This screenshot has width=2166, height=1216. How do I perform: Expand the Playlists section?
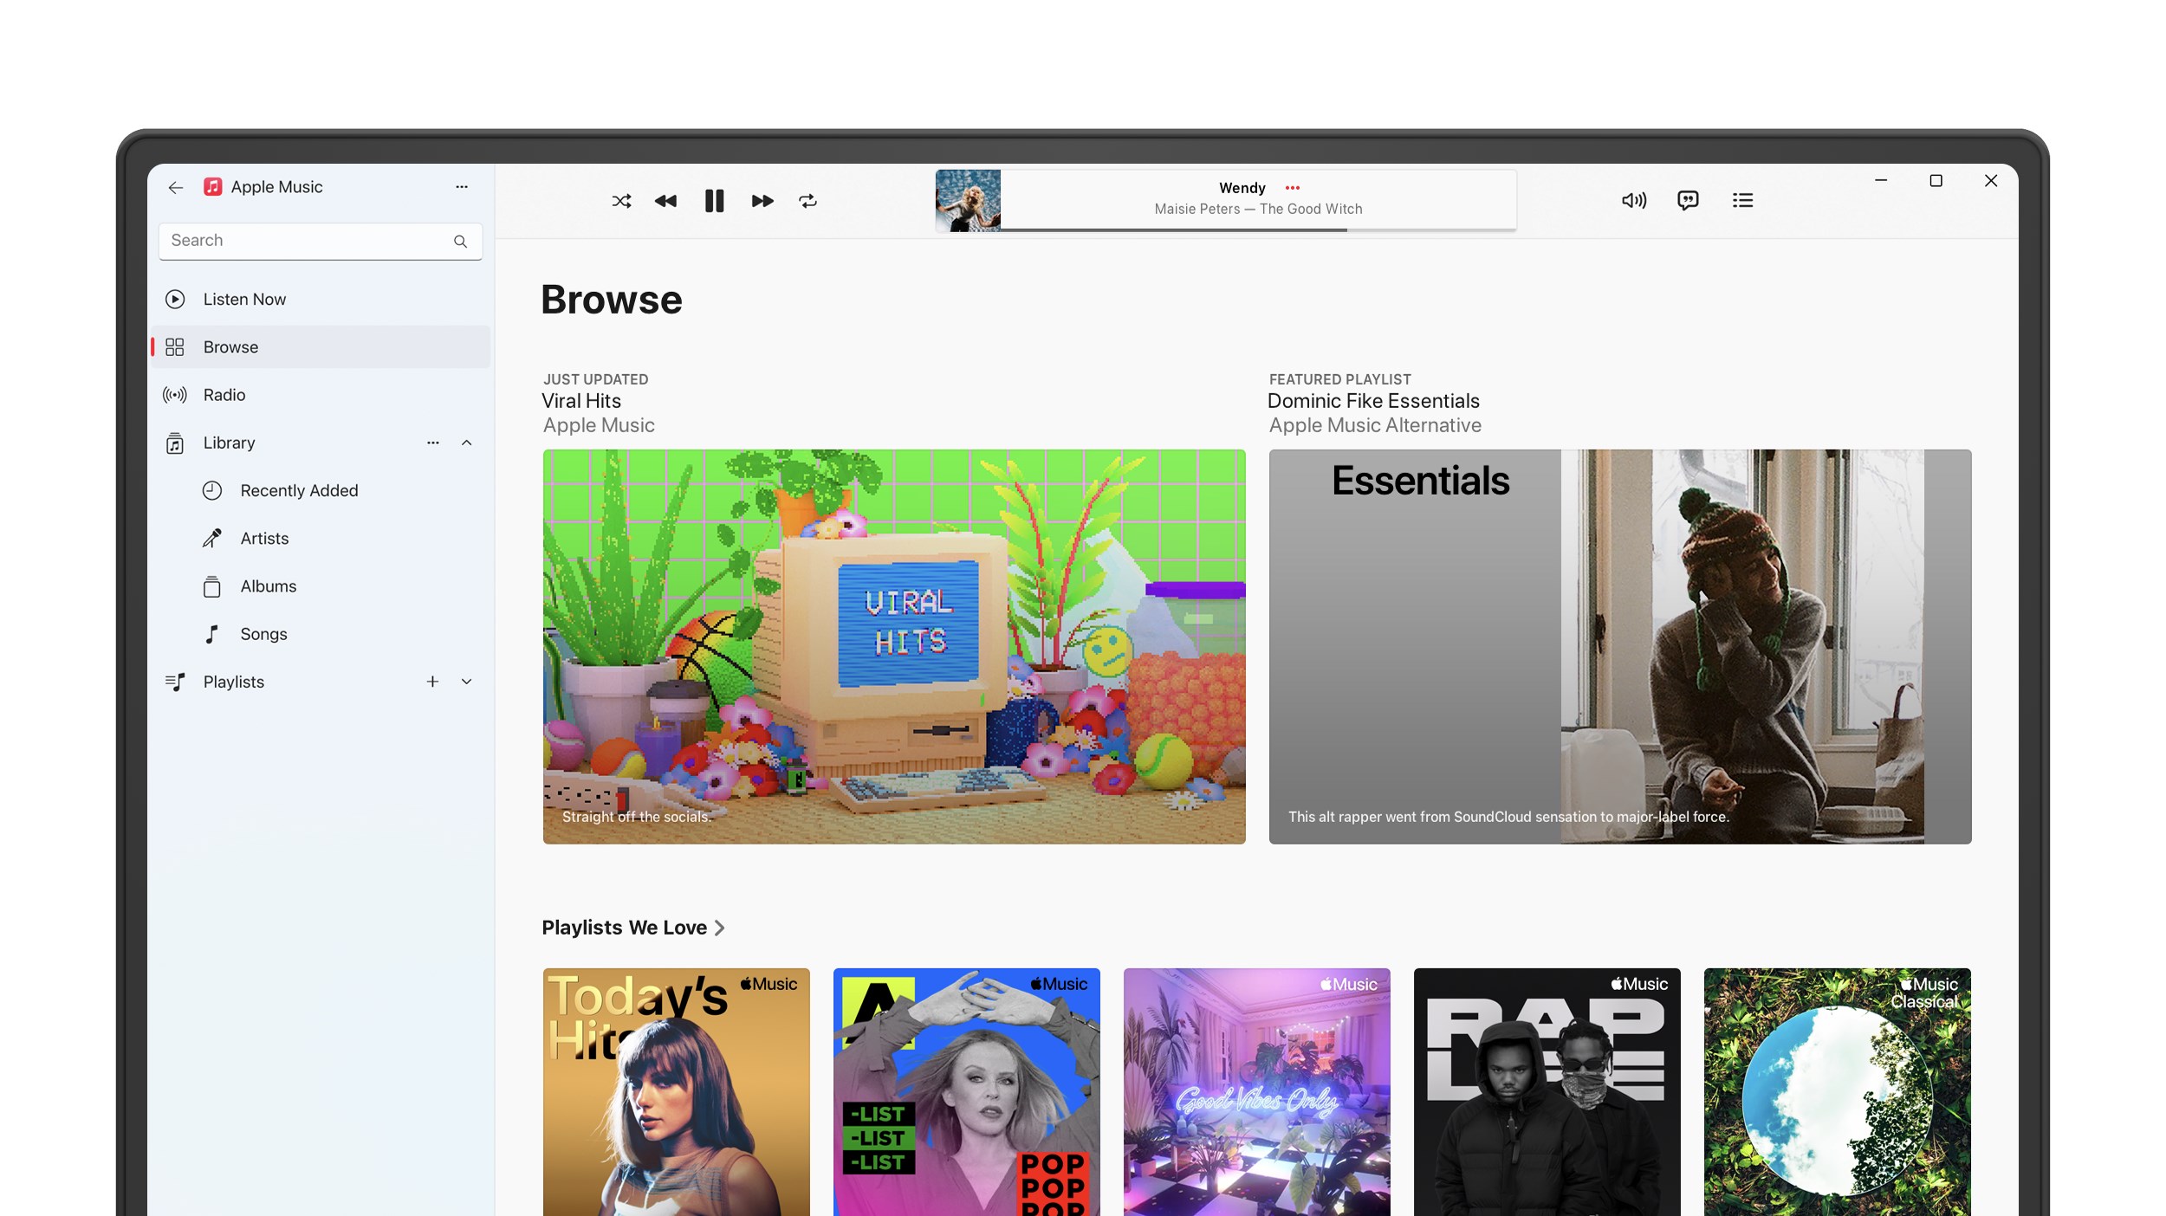[467, 682]
